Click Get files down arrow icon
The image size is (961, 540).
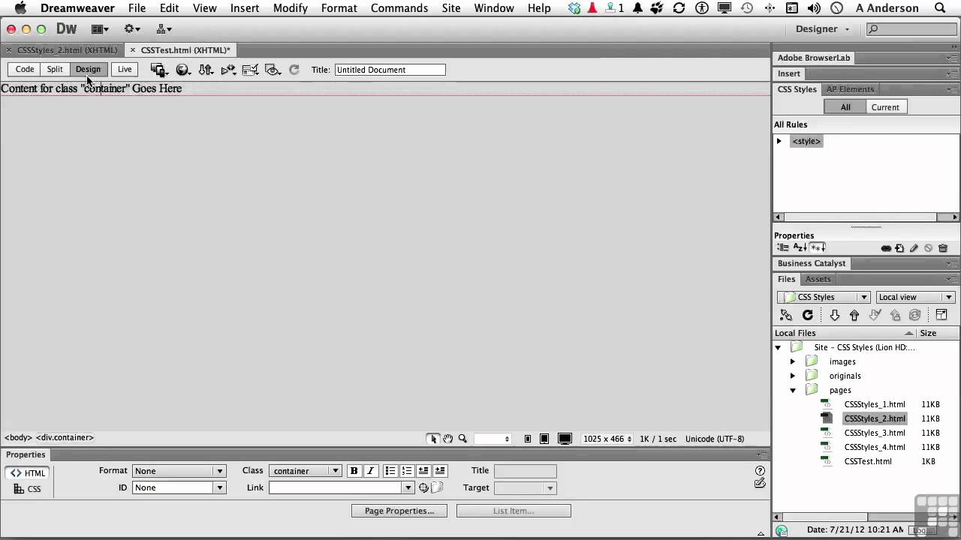pyautogui.click(x=834, y=316)
